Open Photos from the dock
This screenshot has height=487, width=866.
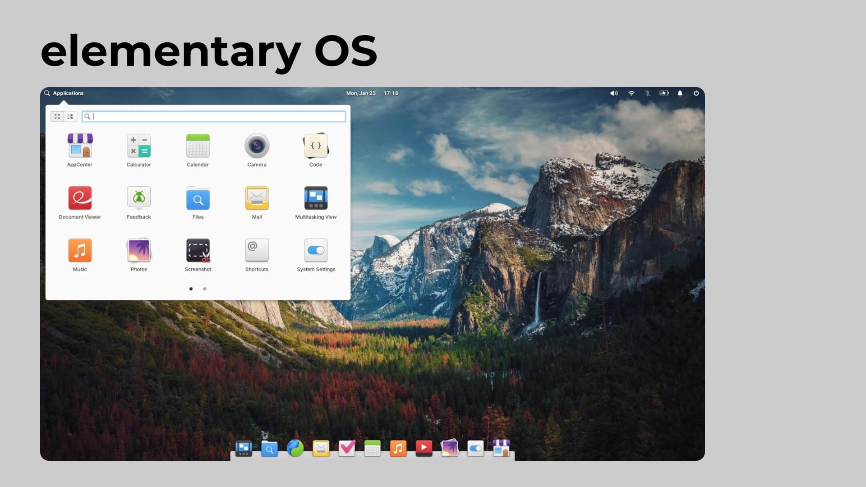tap(450, 448)
